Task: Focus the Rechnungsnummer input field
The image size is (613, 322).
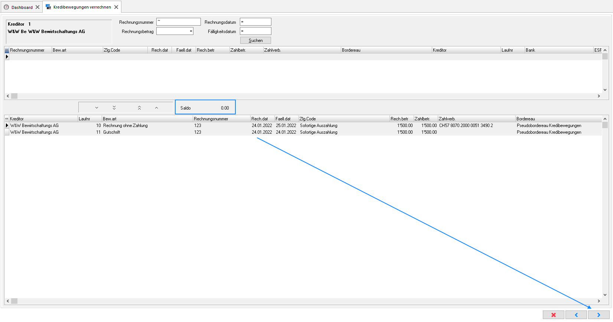Action: tap(179, 22)
